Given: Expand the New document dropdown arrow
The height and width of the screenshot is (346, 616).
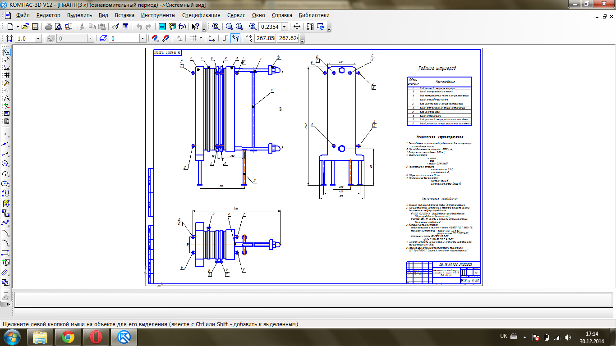Looking at the screenshot, I should click(18, 27).
